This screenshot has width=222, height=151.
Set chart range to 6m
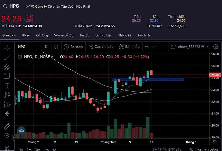[29, 150]
